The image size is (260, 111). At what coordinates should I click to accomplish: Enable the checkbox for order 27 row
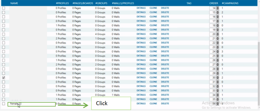click(x=3, y=65)
